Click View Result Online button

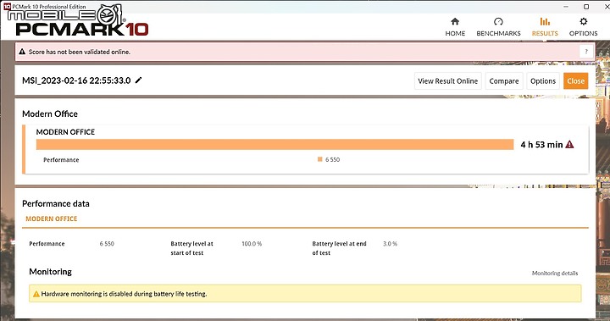[448, 81]
